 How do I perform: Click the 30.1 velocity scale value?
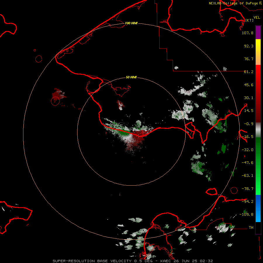click(x=249, y=98)
